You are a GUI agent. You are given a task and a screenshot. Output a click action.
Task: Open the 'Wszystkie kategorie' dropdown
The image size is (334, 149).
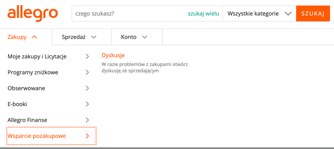point(259,14)
